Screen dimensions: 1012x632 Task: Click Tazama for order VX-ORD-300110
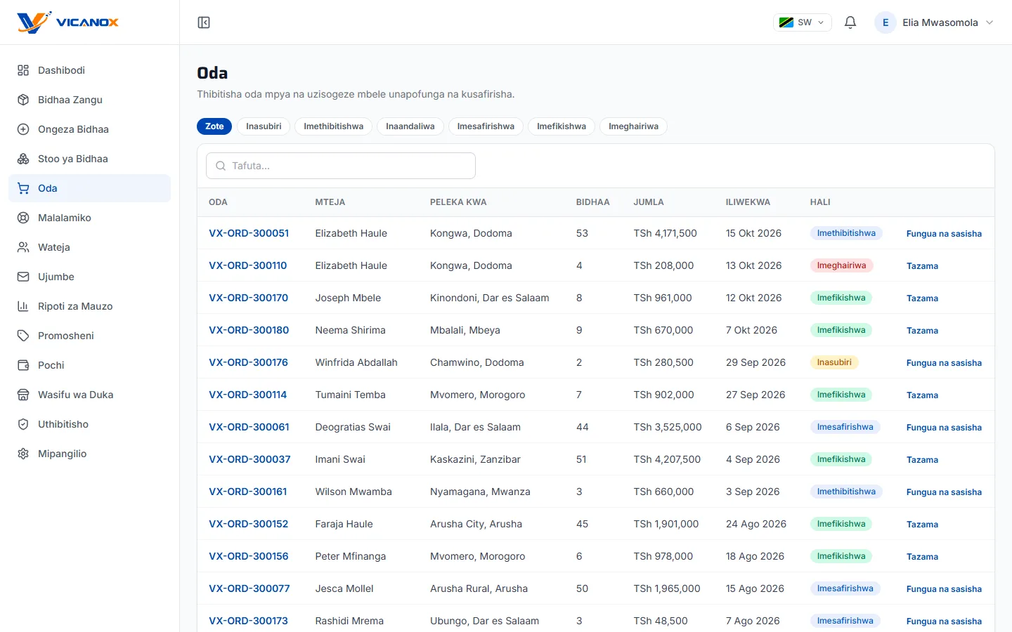point(922,266)
